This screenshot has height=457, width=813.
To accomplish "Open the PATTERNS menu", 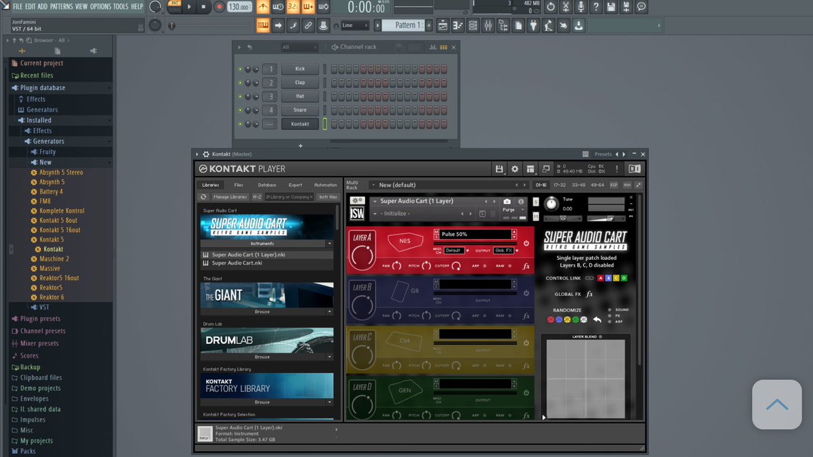I will [x=61, y=6].
